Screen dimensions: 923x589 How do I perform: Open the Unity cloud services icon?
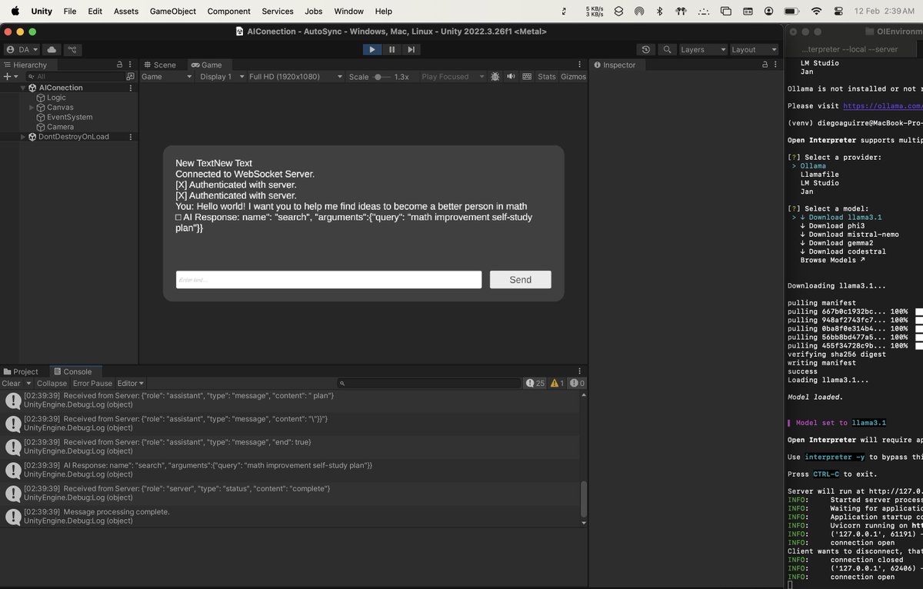pyautogui.click(x=52, y=50)
